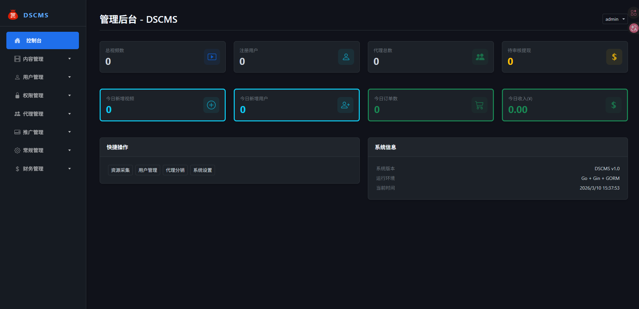Expand the 权限管理 sidebar section
The height and width of the screenshot is (309, 639).
pyautogui.click(x=42, y=96)
